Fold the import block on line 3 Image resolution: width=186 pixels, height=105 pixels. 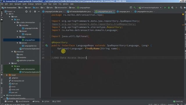click(50, 21)
